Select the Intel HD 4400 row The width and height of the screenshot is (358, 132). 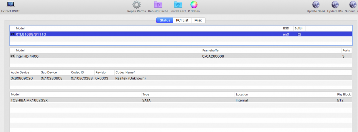click(x=119, y=56)
